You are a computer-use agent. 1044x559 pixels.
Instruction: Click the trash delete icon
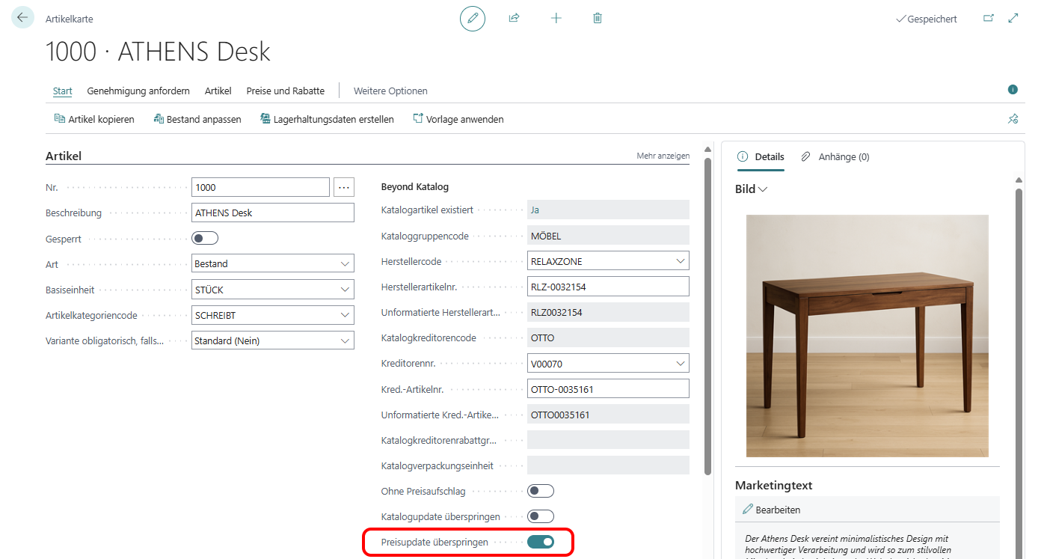click(598, 18)
